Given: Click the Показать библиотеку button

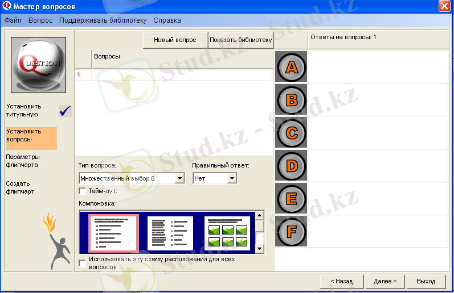Looking at the screenshot, I should pyautogui.click(x=240, y=40).
